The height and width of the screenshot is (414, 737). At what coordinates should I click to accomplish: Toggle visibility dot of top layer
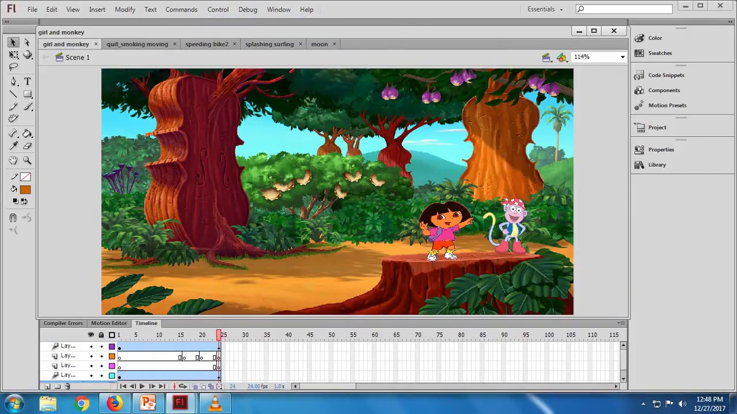(x=91, y=347)
